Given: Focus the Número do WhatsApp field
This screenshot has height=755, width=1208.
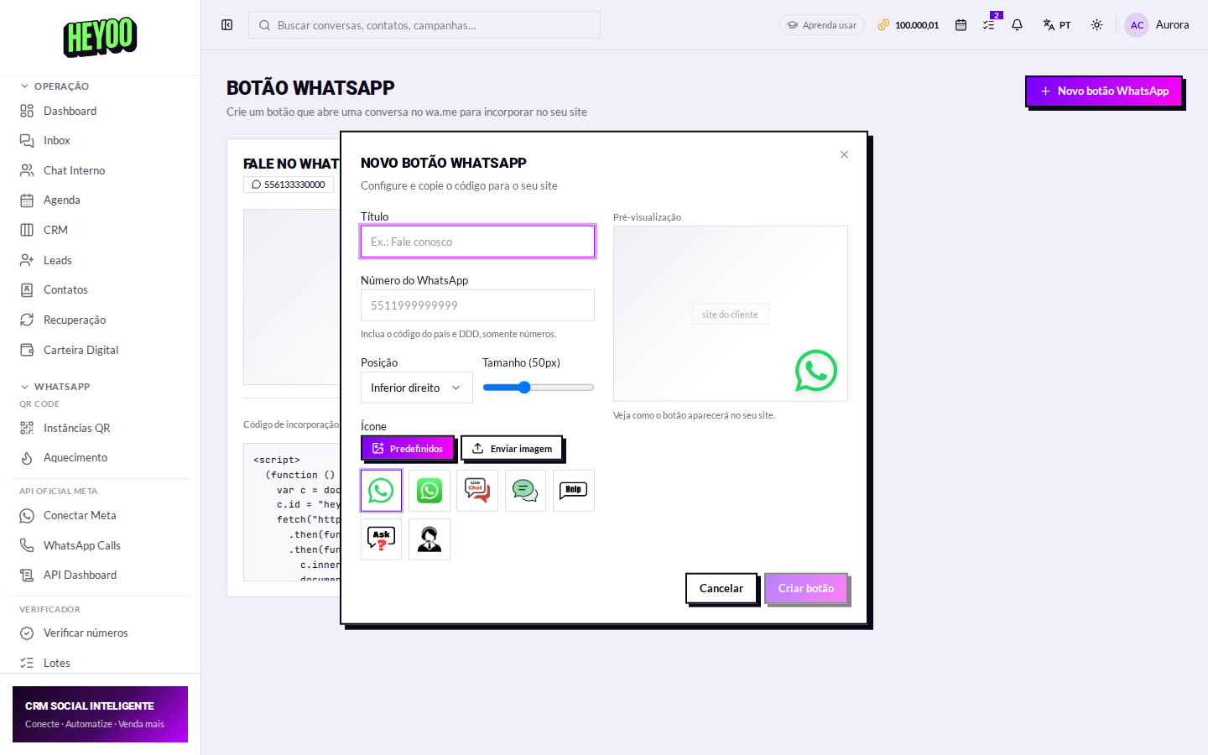Looking at the screenshot, I should tap(478, 305).
